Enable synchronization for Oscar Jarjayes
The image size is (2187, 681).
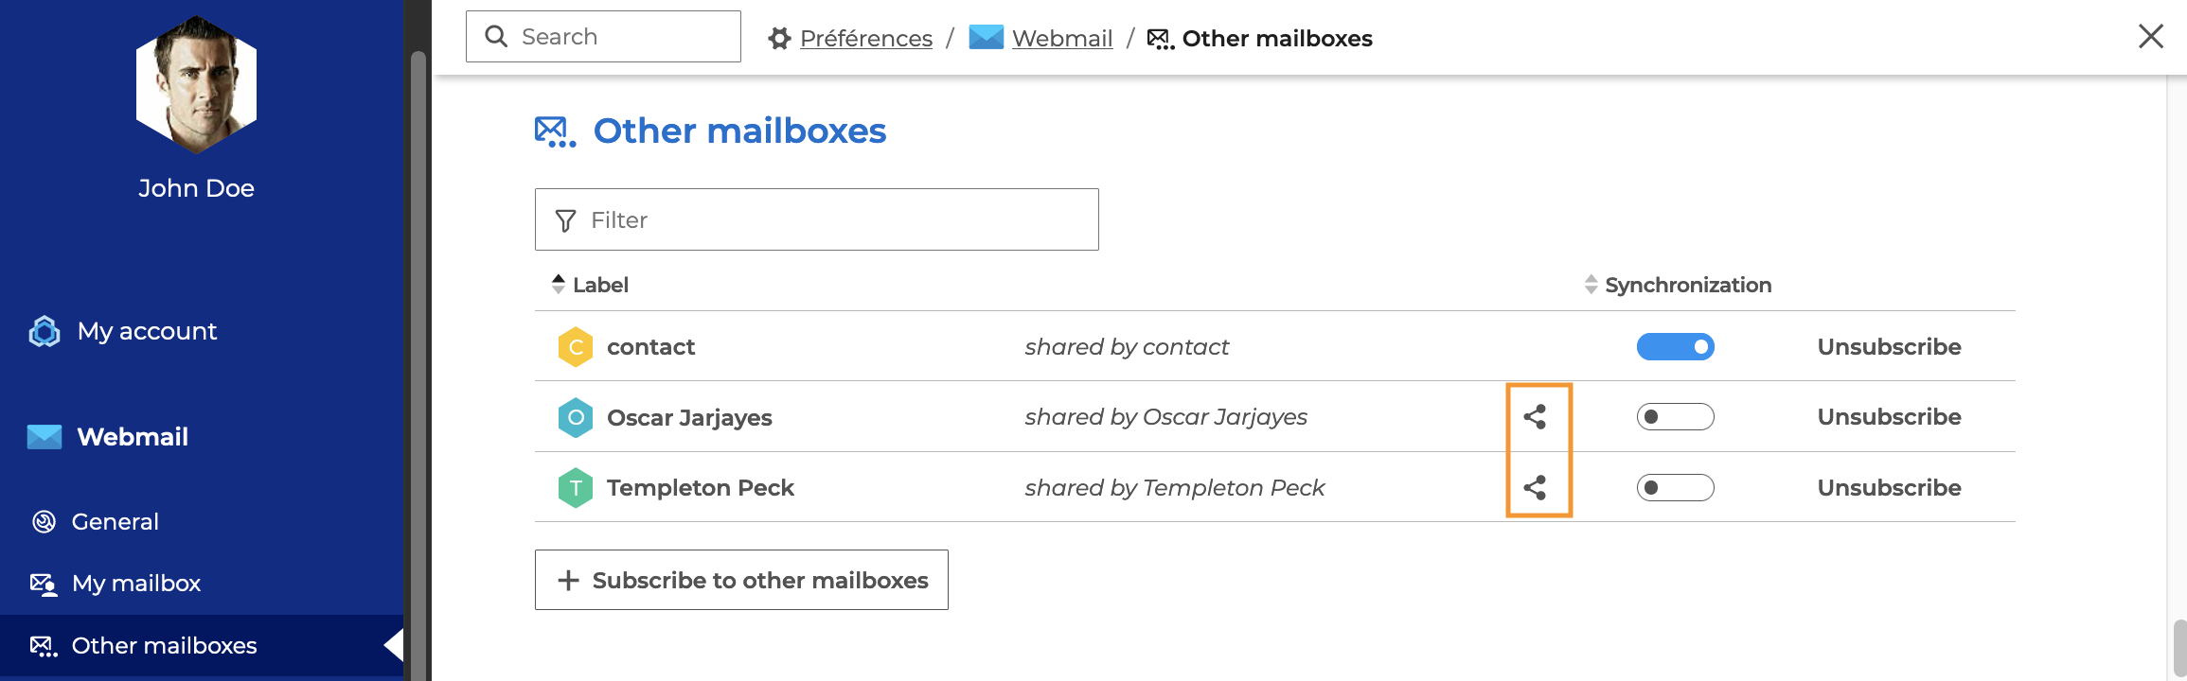tap(1675, 417)
